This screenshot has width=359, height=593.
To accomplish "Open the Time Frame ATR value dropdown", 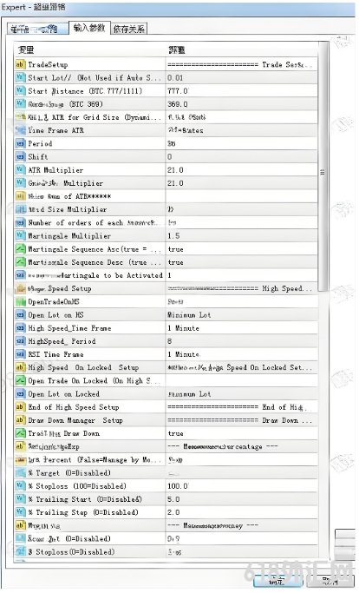I will tap(241, 130).
